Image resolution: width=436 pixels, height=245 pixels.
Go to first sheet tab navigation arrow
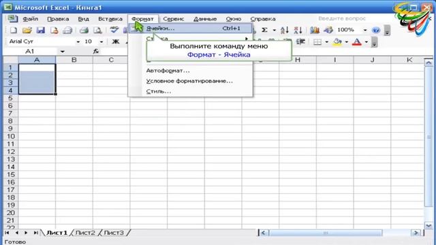tap(7, 233)
